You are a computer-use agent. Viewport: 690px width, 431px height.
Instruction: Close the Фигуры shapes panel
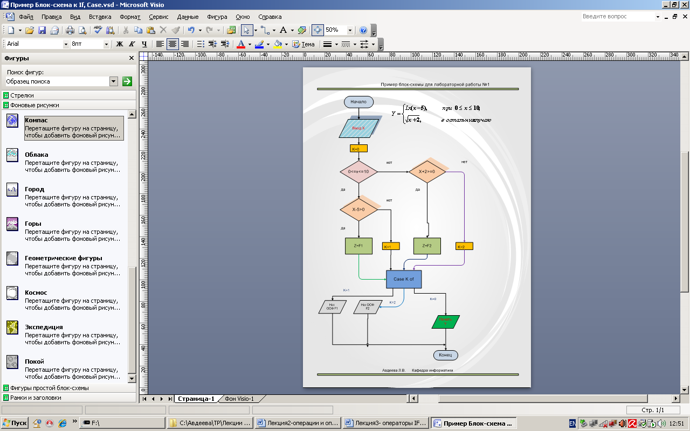[132, 58]
